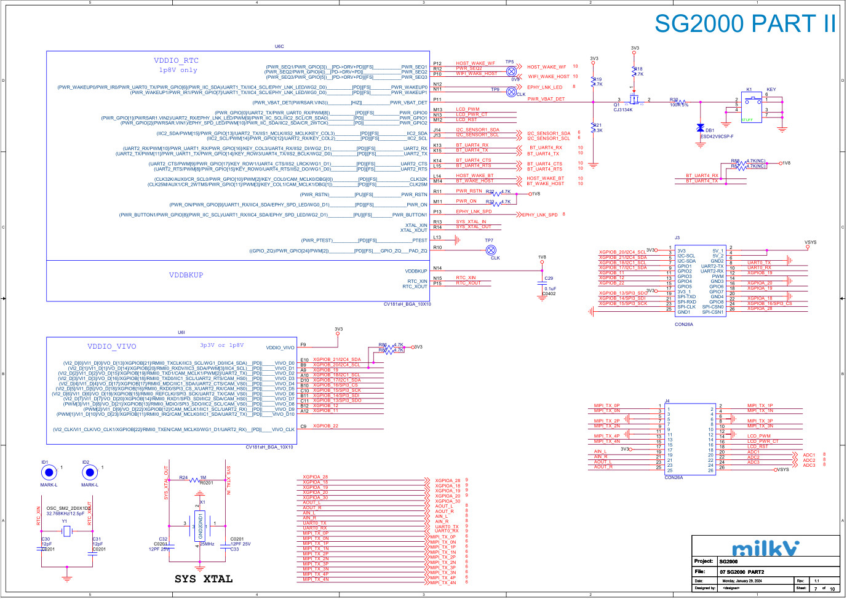Click the date "Monday, January 29, 2024"
Screen dimensions: 847x599
[x=742, y=581]
